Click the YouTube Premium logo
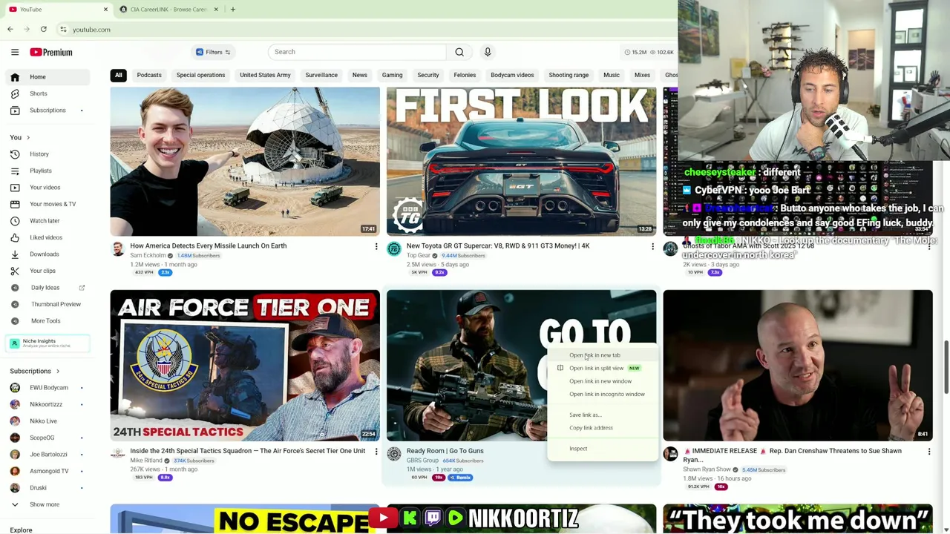This screenshot has width=950, height=534. pyautogui.click(x=51, y=52)
